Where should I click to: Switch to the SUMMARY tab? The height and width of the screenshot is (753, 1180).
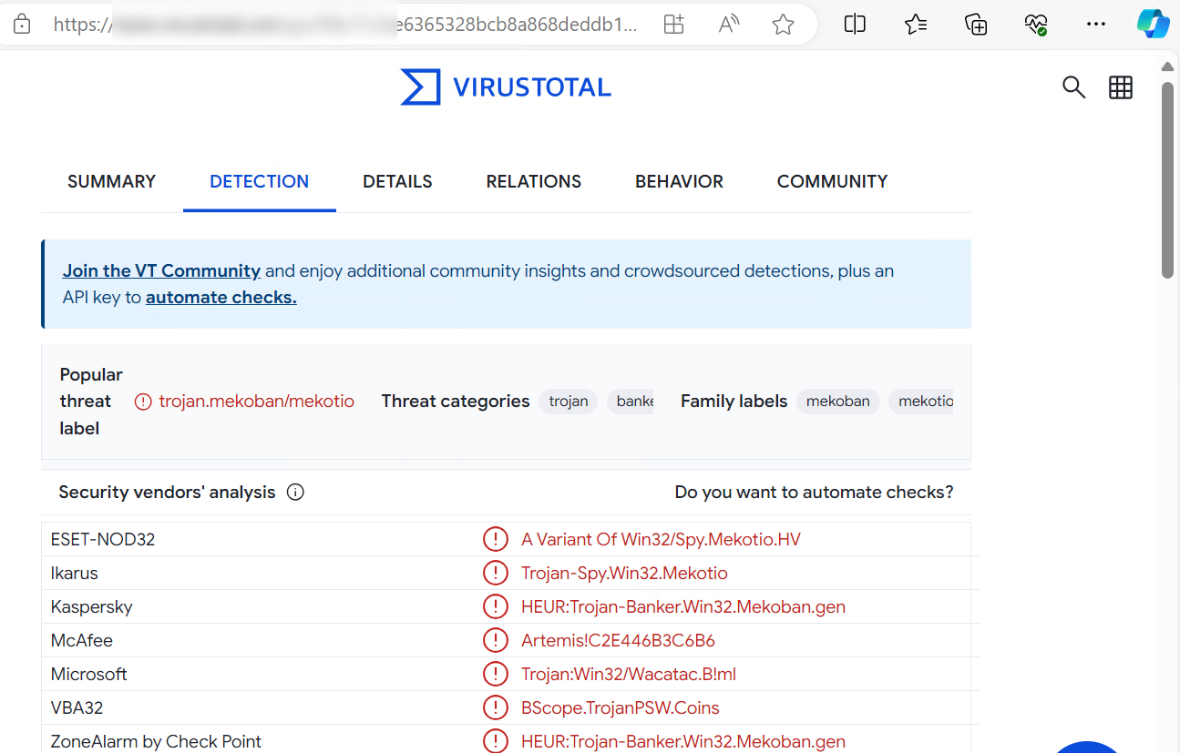click(x=111, y=181)
